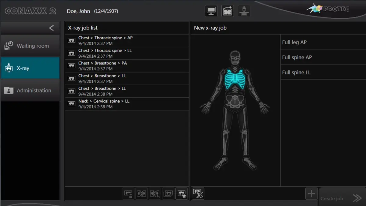Select Full spine AP examination

[x=323, y=57]
